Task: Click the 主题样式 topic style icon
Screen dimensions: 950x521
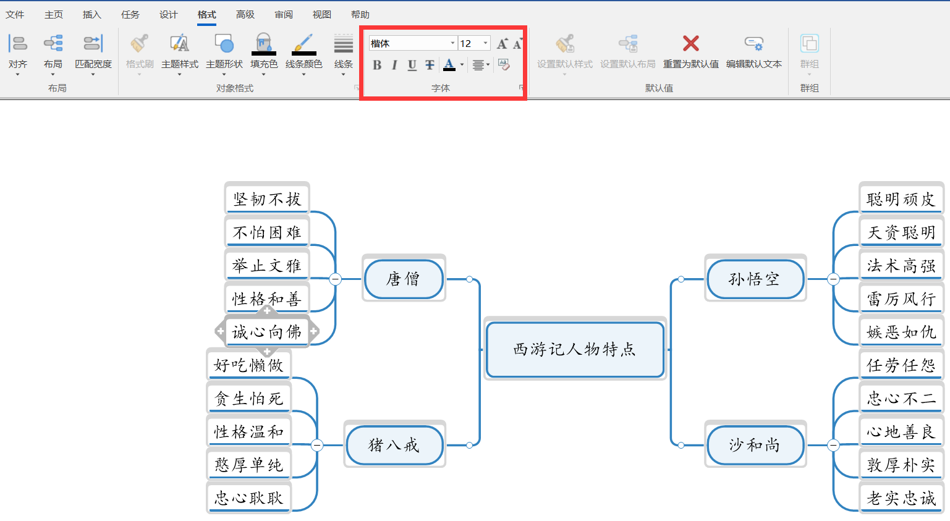Action: pyautogui.click(x=179, y=43)
